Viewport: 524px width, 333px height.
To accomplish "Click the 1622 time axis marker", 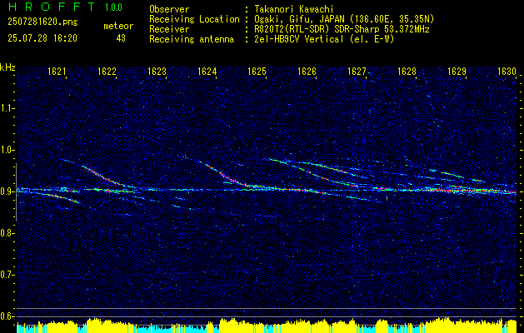I will pos(107,72).
